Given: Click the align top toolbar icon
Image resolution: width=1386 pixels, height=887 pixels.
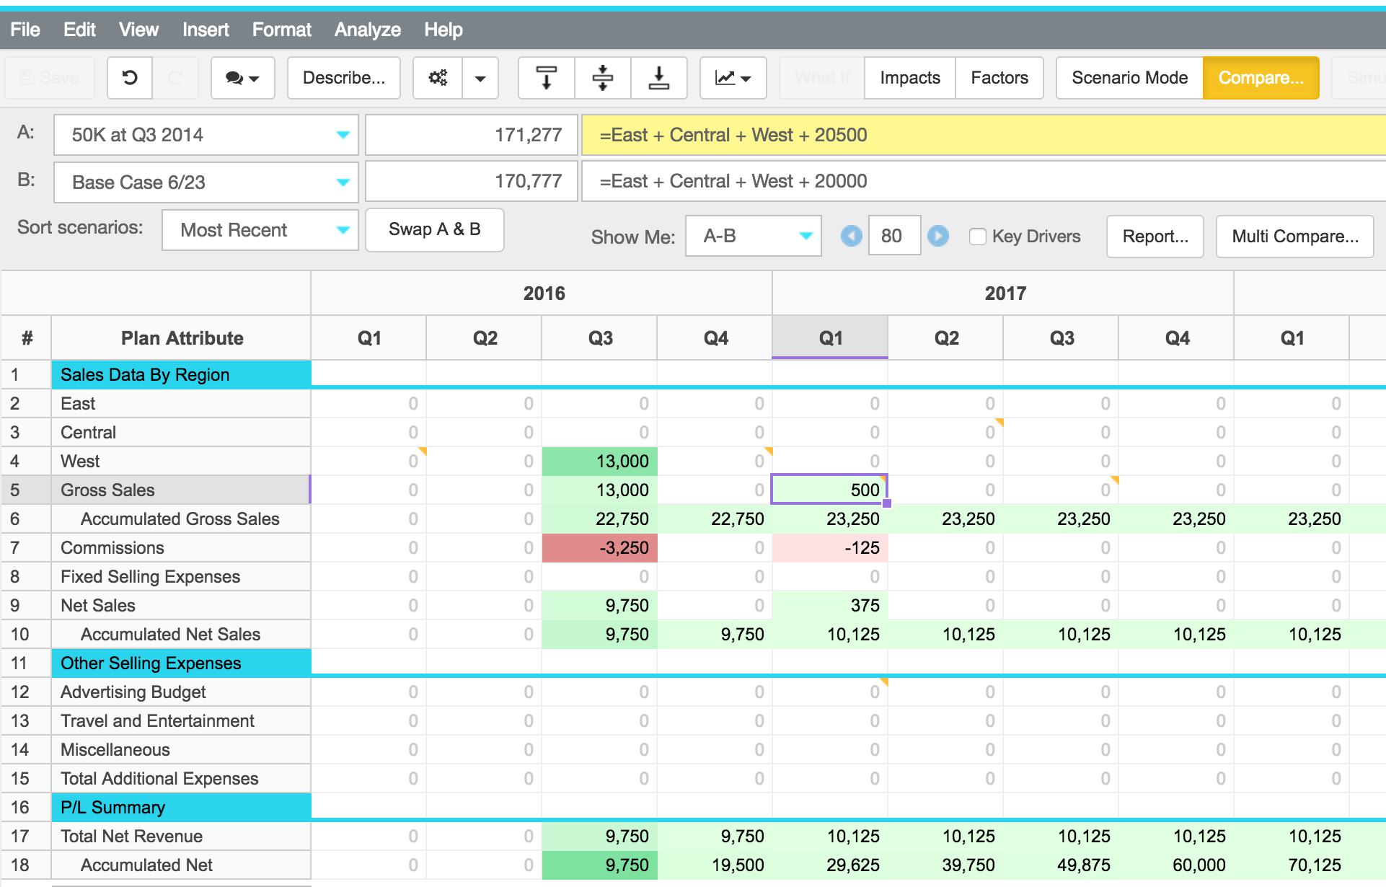Looking at the screenshot, I should [547, 78].
